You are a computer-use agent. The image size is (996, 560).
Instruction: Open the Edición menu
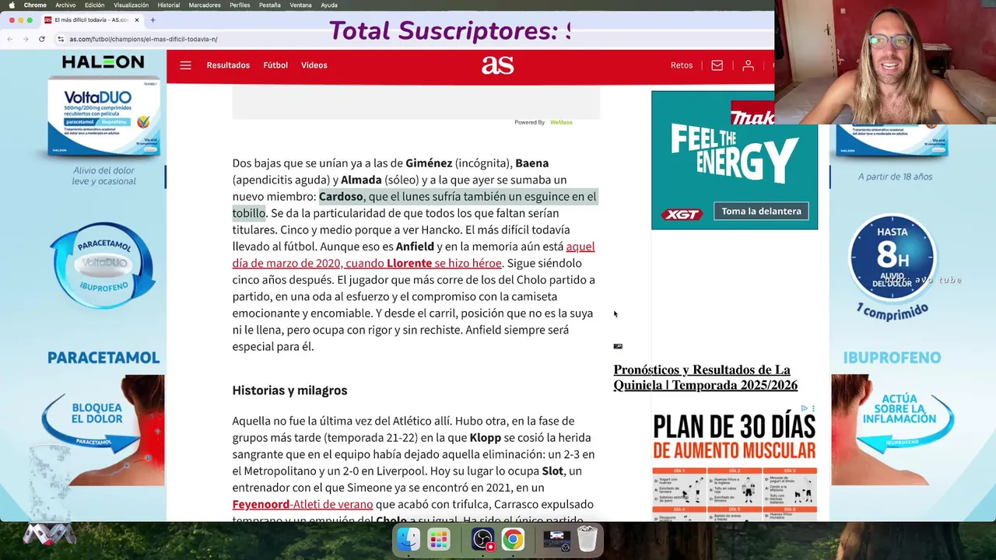click(94, 5)
